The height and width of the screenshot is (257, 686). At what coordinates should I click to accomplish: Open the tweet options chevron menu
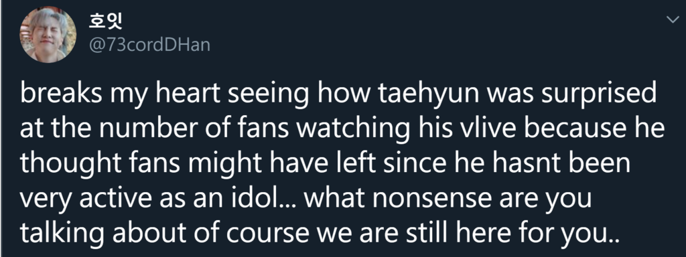click(x=672, y=19)
